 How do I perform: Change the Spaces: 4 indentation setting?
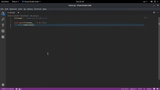133,89
